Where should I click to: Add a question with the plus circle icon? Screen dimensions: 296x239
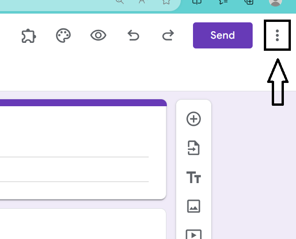(x=193, y=119)
